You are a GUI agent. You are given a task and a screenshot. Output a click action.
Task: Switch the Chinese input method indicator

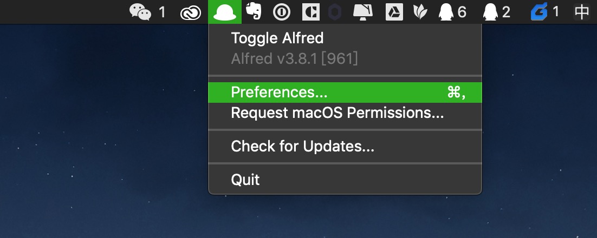[x=582, y=12]
